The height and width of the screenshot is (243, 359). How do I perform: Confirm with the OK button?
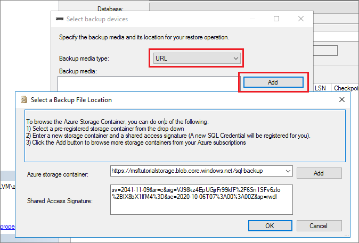pyautogui.click(x=270, y=225)
